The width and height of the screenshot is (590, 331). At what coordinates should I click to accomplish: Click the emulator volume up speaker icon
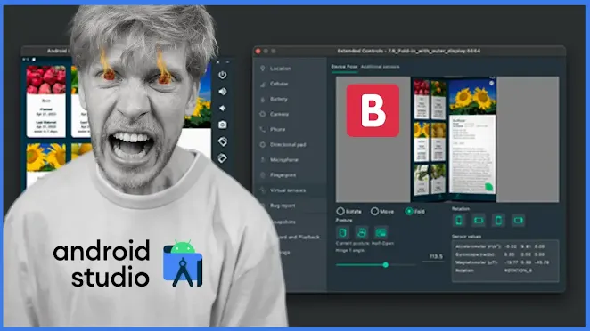[223, 92]
